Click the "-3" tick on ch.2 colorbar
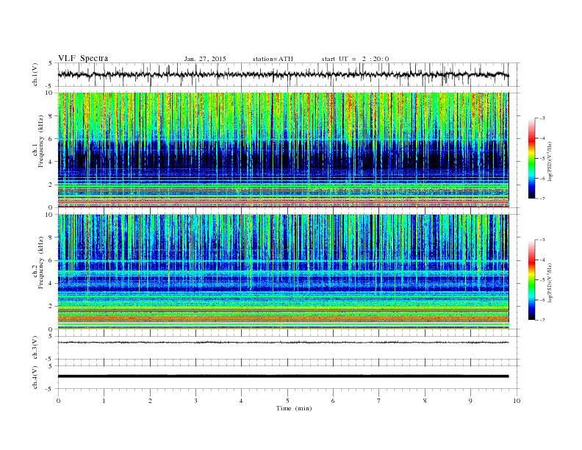 542,240
